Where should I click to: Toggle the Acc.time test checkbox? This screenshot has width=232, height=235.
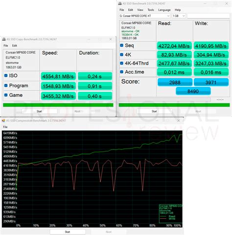coord(121,72)
